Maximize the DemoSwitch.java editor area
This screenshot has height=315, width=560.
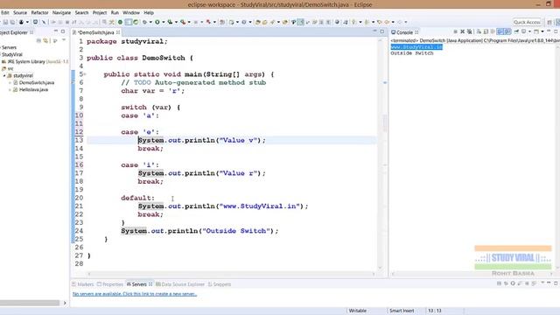381,31
